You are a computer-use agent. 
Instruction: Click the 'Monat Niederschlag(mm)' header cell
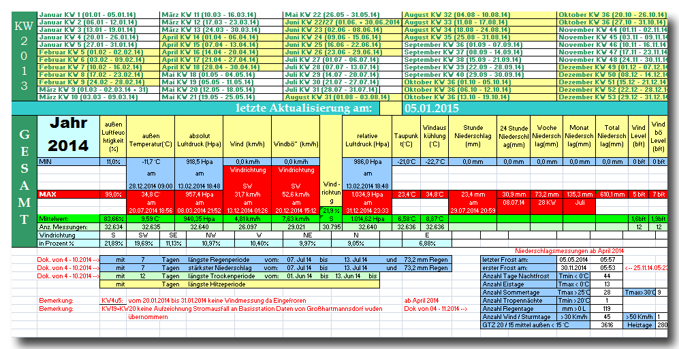click(x=580, y=136)
